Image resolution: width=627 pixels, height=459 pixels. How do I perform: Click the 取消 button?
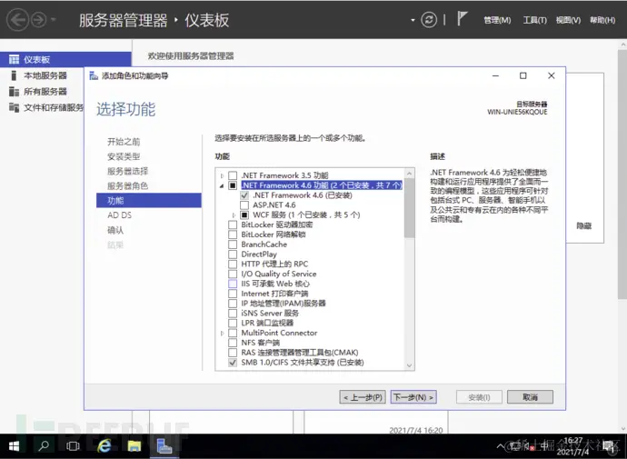pos(530,397)
